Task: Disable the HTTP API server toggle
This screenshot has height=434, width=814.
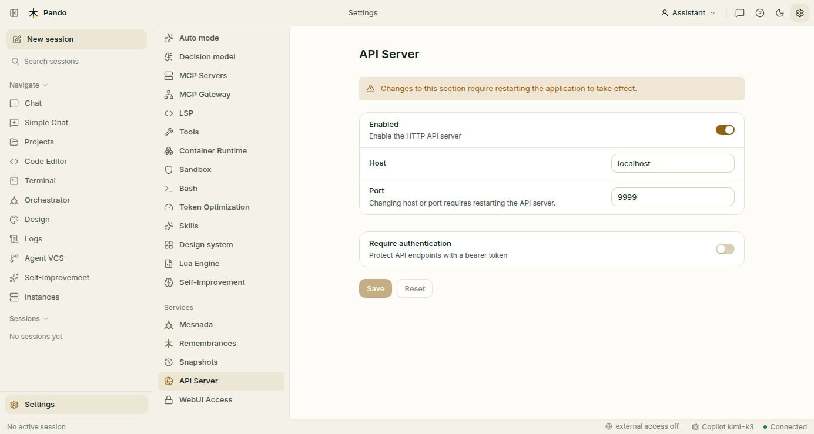Action: 725,130
